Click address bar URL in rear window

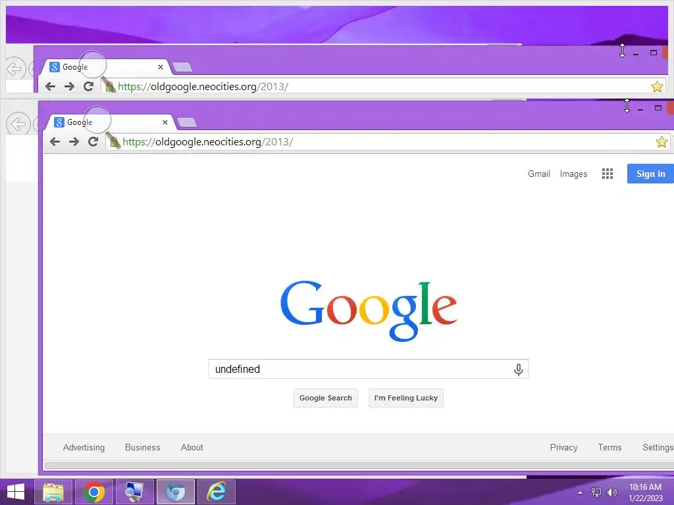click(x=203, y=86)
